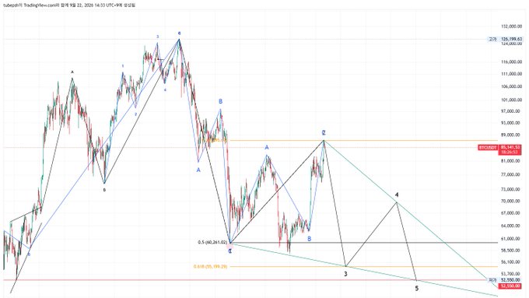Click the 67,000.00 price axis label
The image size is (529, 298).
(511, 213)
